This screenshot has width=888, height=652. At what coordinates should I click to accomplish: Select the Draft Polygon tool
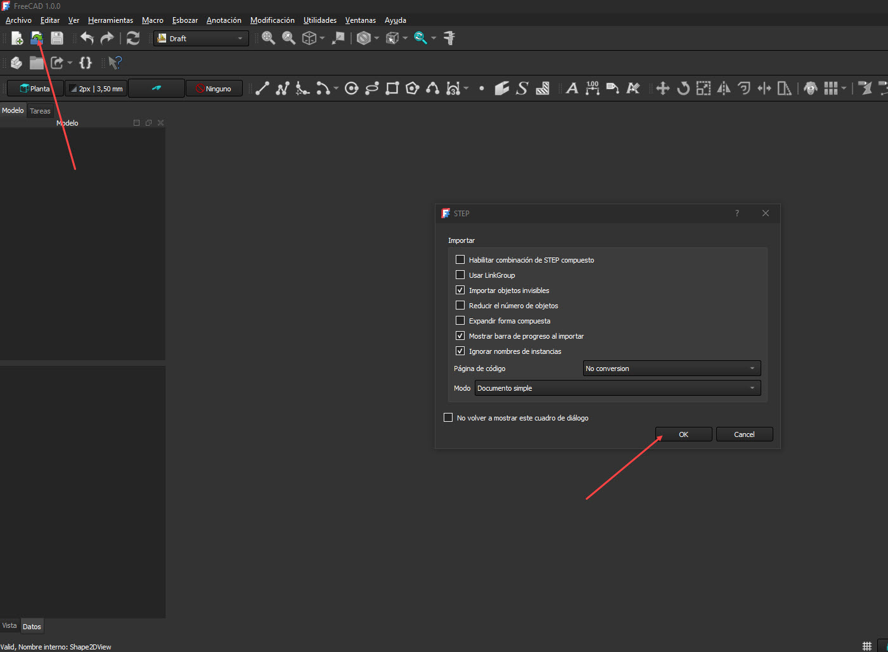(413, 88)
